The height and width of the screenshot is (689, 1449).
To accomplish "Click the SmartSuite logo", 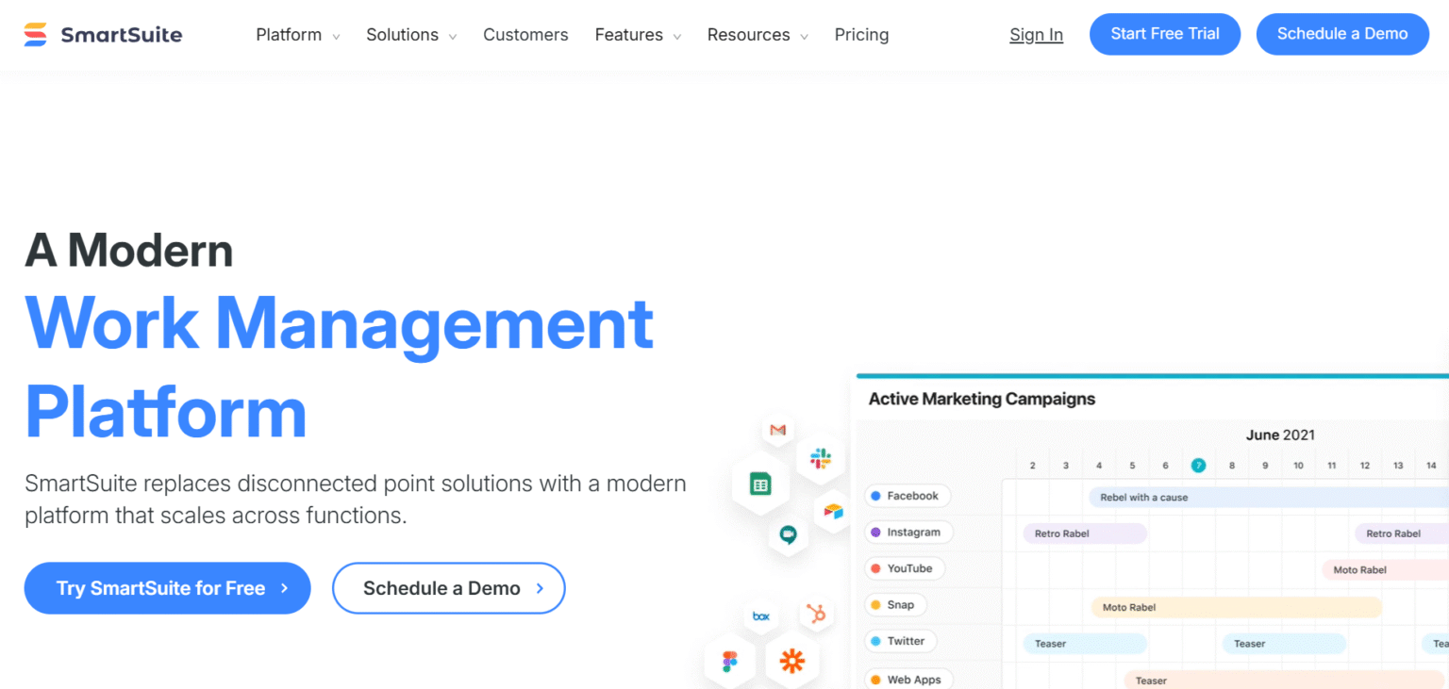I will point(103,35).
